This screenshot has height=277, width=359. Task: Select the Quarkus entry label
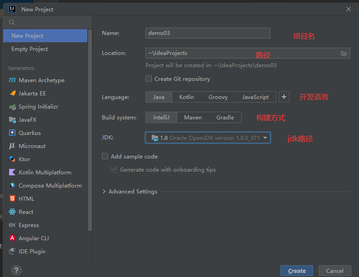tap(30, 133)
